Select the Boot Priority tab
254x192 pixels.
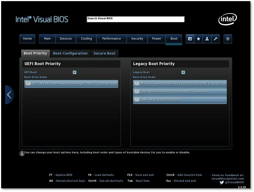(x=35, y=53)
